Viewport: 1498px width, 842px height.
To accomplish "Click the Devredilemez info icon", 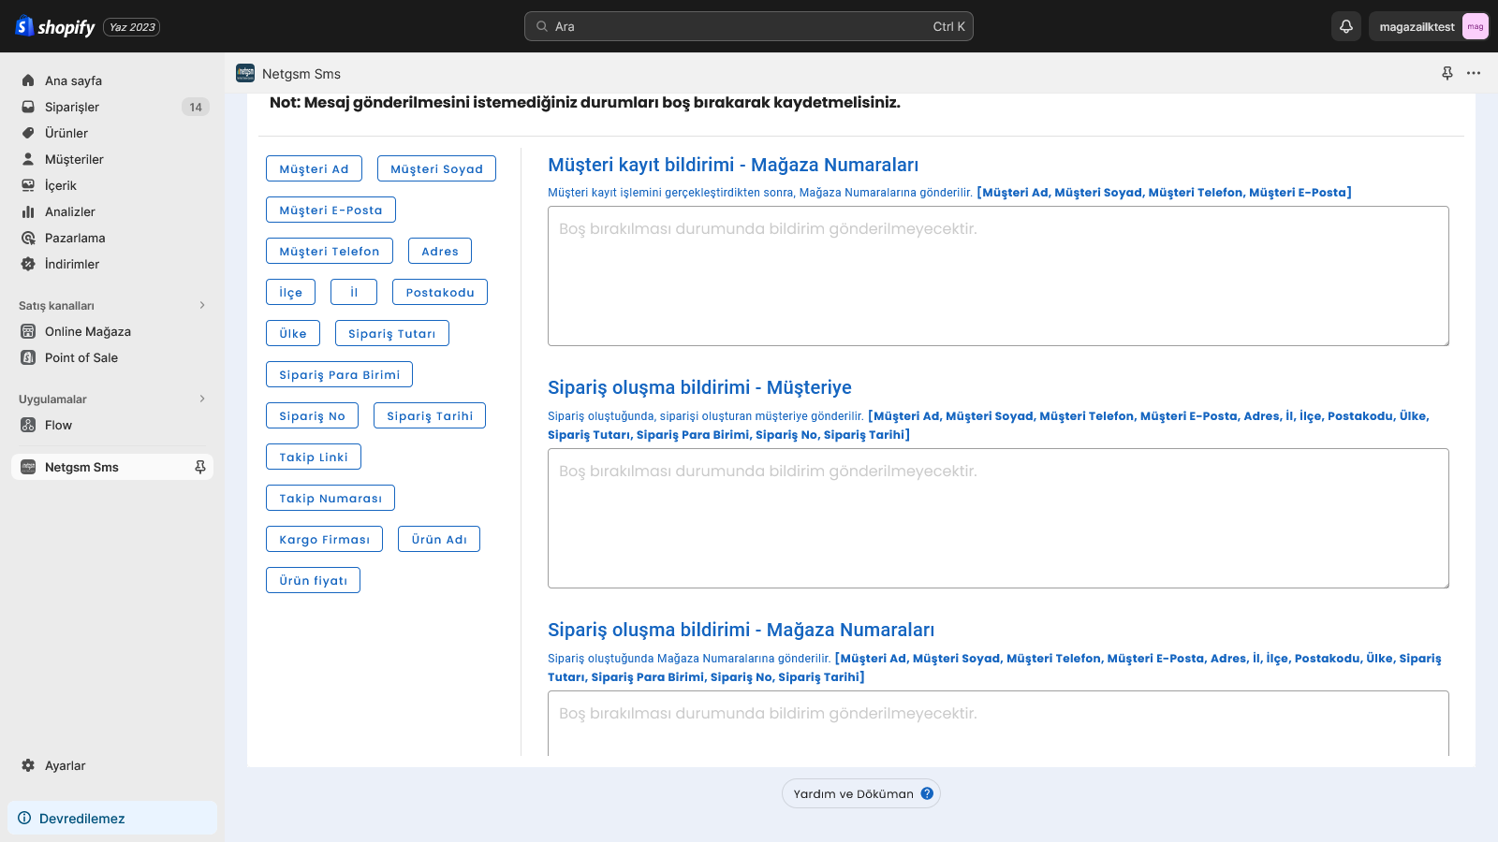I will (24, 818).
